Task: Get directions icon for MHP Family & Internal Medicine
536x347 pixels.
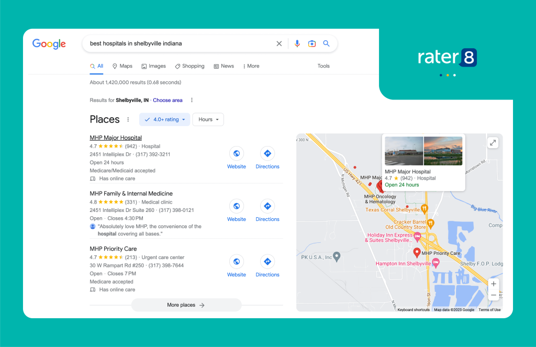Action: coord(267,206)
